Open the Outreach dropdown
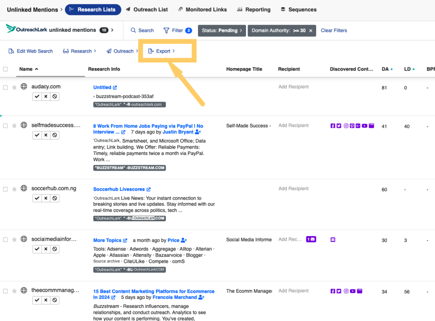Viewport: 435px width, 321px height. click(x=122, y=51)
